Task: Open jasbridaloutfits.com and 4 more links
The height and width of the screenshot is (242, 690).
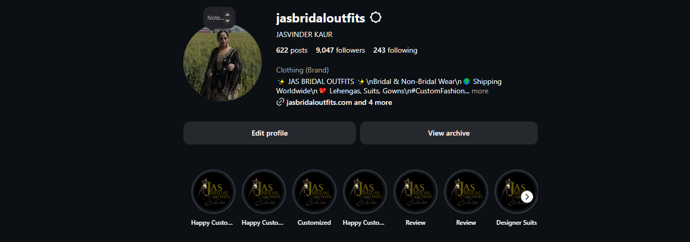Action: 339,102
